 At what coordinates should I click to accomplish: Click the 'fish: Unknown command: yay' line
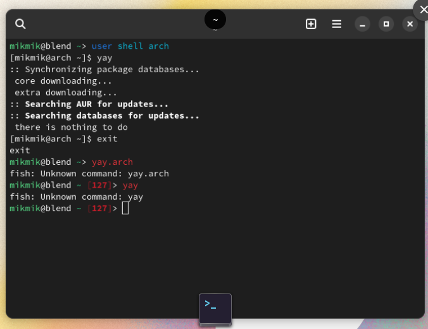tap(77, 197)
